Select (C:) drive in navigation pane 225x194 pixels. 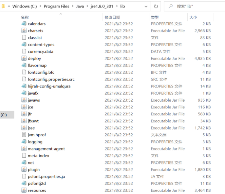pyautogui.click(x=7, y=115)
